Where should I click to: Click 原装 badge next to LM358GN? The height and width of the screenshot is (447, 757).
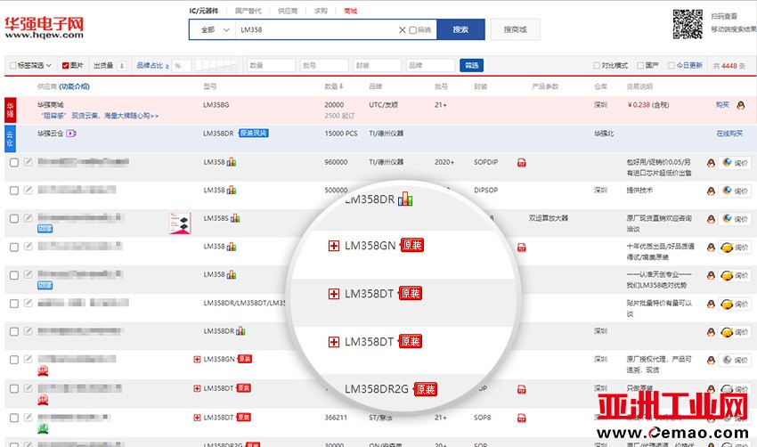[x=245, y=359]
